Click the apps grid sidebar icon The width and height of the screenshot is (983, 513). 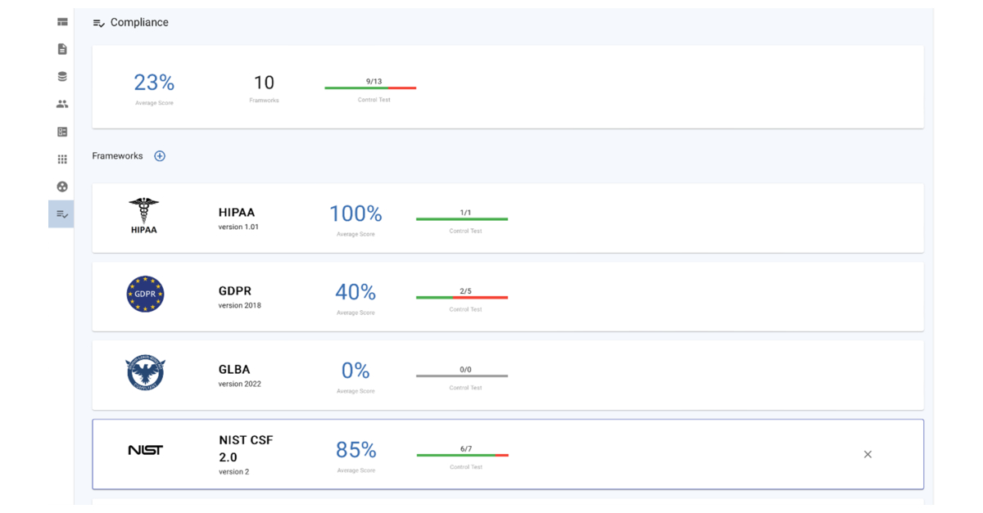pyautogui.click(x=62, y=160)
